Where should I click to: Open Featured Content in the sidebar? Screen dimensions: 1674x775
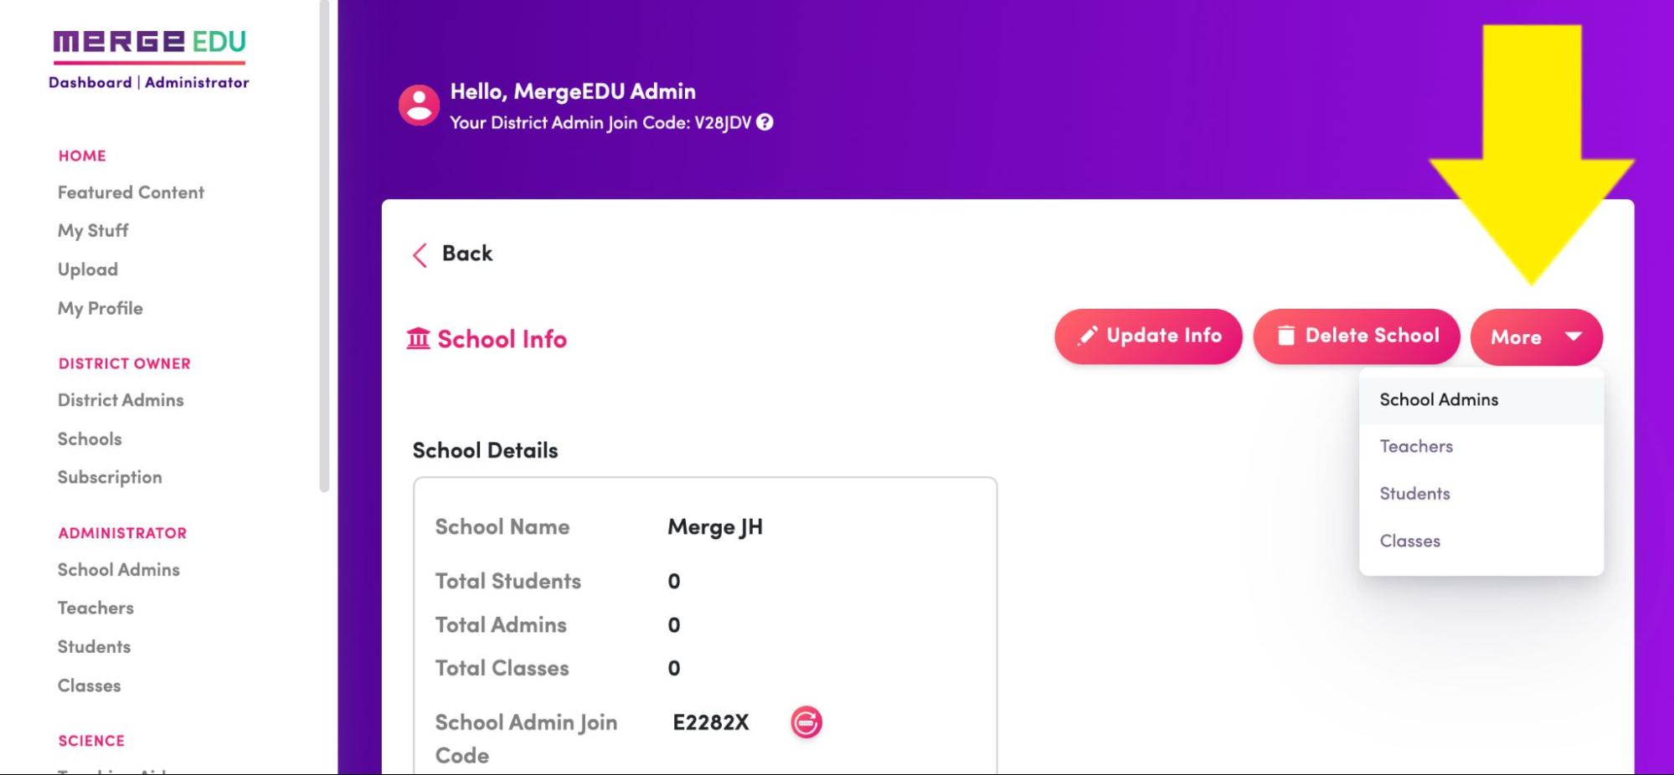tap(131, 192)
